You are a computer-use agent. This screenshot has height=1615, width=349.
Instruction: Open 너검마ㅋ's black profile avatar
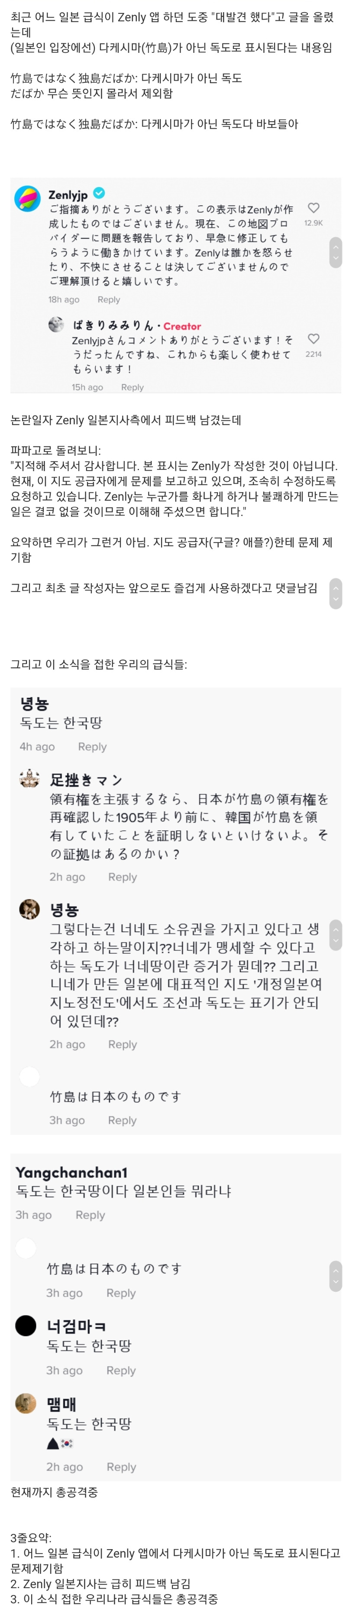coord(26,1325)
